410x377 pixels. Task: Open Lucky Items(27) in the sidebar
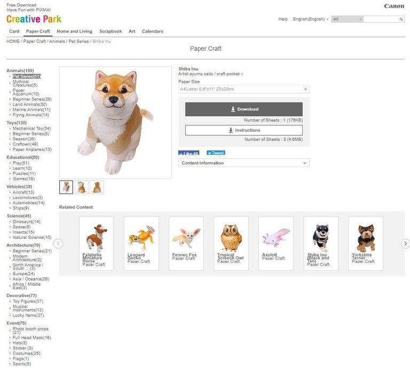point(28,315)
